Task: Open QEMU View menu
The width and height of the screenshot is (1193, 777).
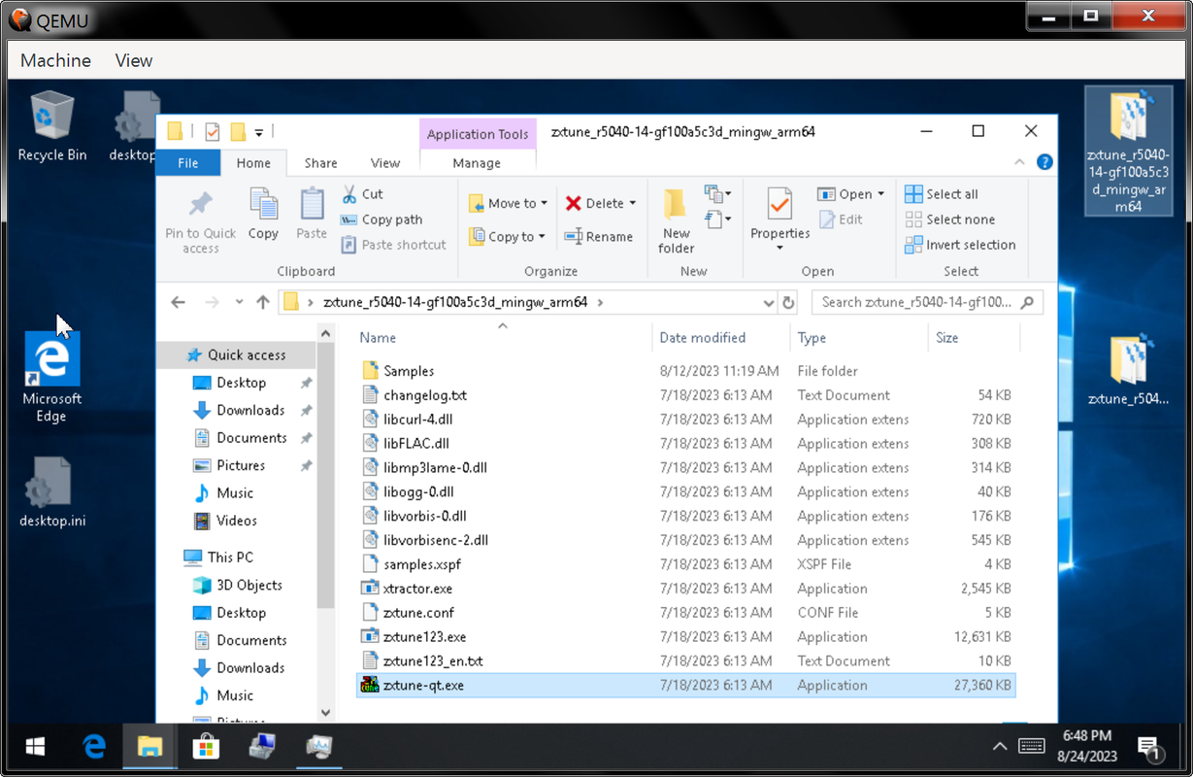Action: (x=134, y=60)
